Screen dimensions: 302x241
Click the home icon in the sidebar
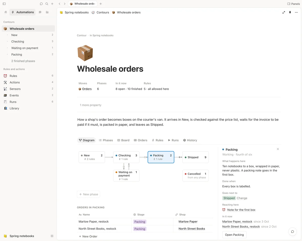pos(6,12)
